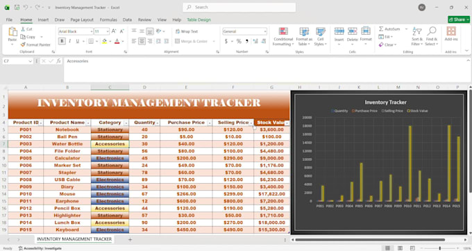This screenshot has width=472, height=251.
Task: Click the Save icon in title bar
Action: tap(17, 8)
